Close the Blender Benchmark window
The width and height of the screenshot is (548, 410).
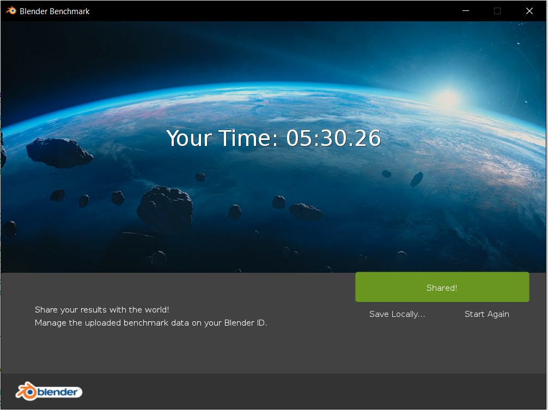click(529, 11)
